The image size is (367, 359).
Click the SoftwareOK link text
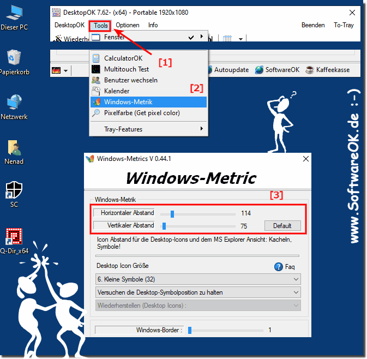click(282, 70)
